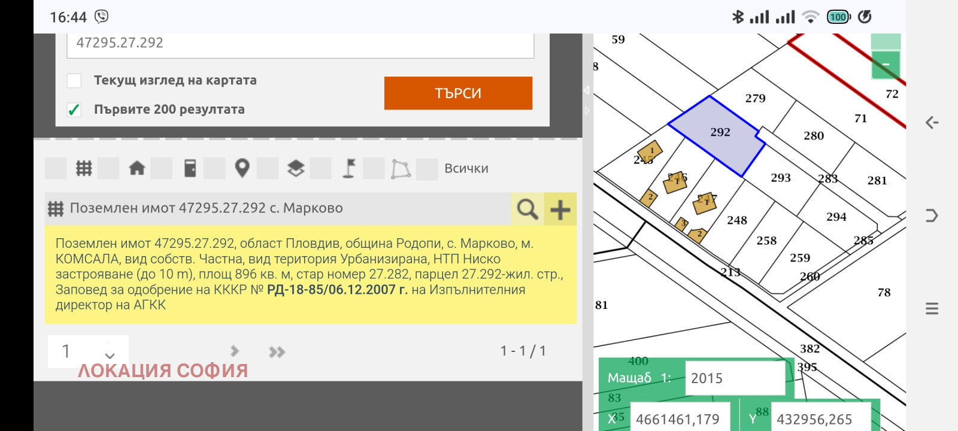The image size is (958, 431).
Task: Click the plus icon on result row
Action: tap(560, 210)
